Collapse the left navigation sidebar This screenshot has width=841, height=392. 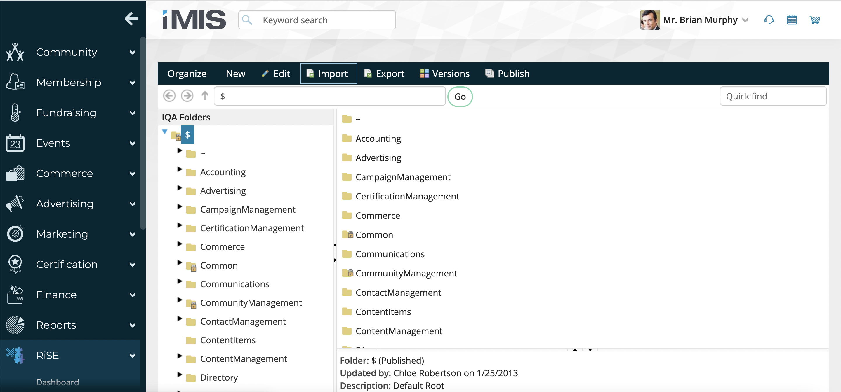pos(132,19)
